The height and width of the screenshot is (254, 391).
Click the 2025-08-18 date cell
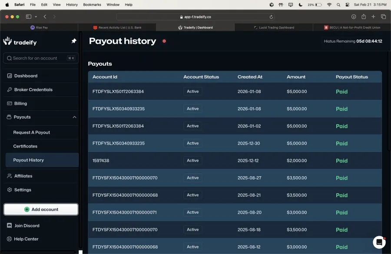point(249,230)
